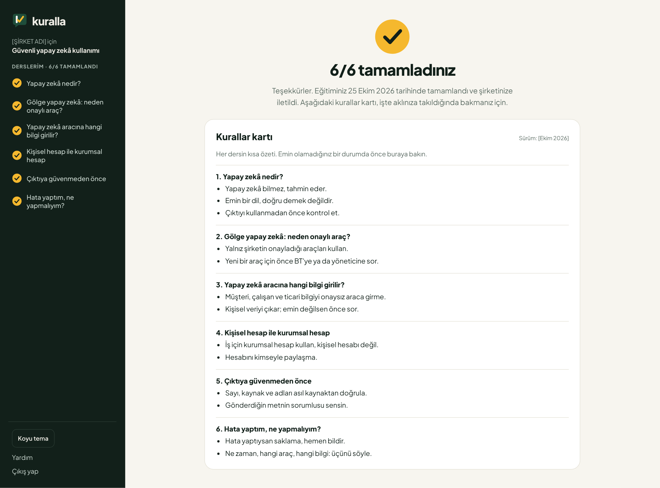Open the 'Yapay zekâ nedir?' lesson in sidebar

click(53, 83)
